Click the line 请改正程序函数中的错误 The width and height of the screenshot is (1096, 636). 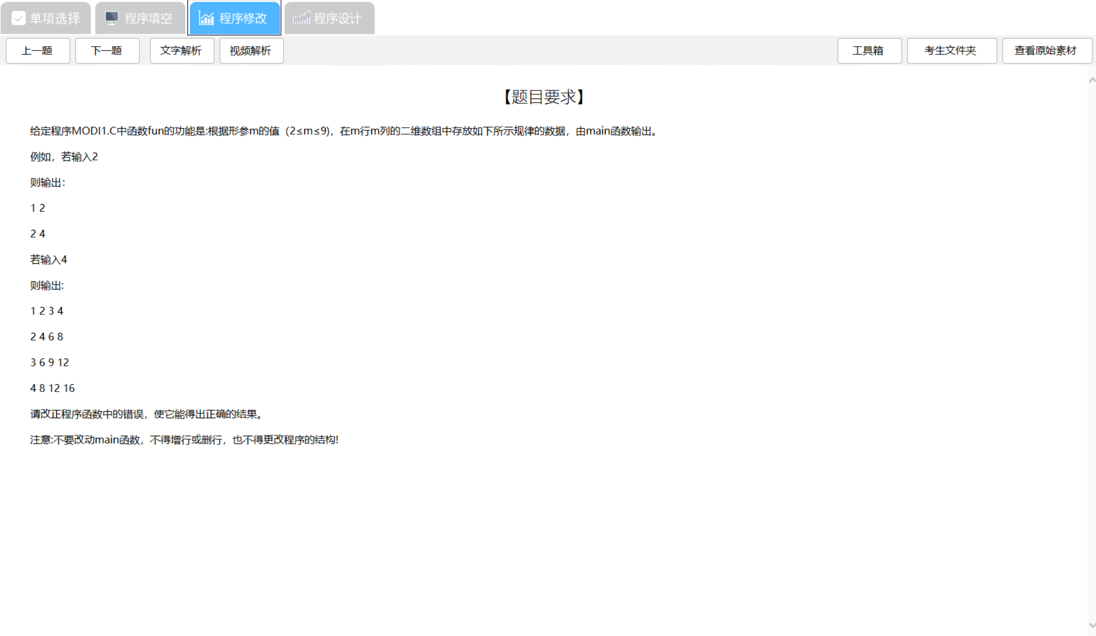pos(147,414)
